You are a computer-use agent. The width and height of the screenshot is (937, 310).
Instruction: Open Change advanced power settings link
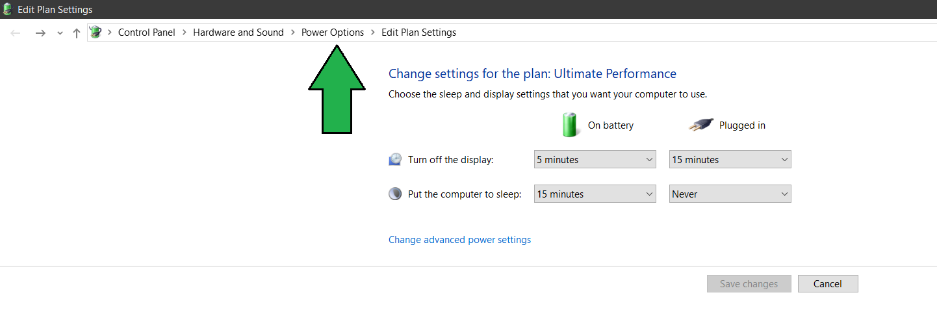tap(459, 240)
